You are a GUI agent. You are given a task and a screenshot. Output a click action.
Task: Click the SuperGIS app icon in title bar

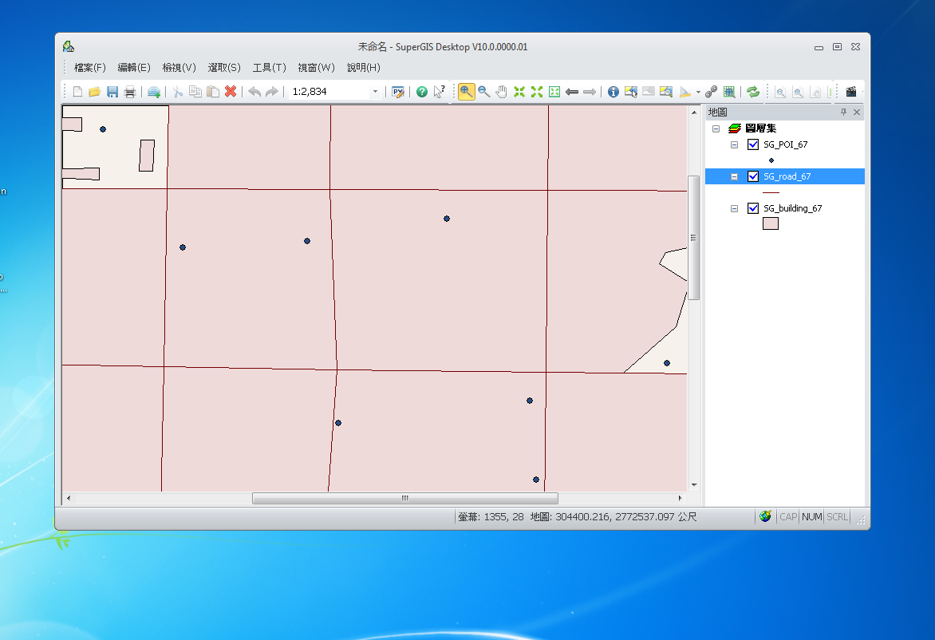pos(69,46)
